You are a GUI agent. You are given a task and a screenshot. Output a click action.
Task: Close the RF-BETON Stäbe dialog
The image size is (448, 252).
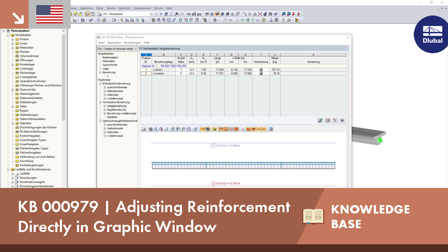pyautogui.click(x=348, y=38)
